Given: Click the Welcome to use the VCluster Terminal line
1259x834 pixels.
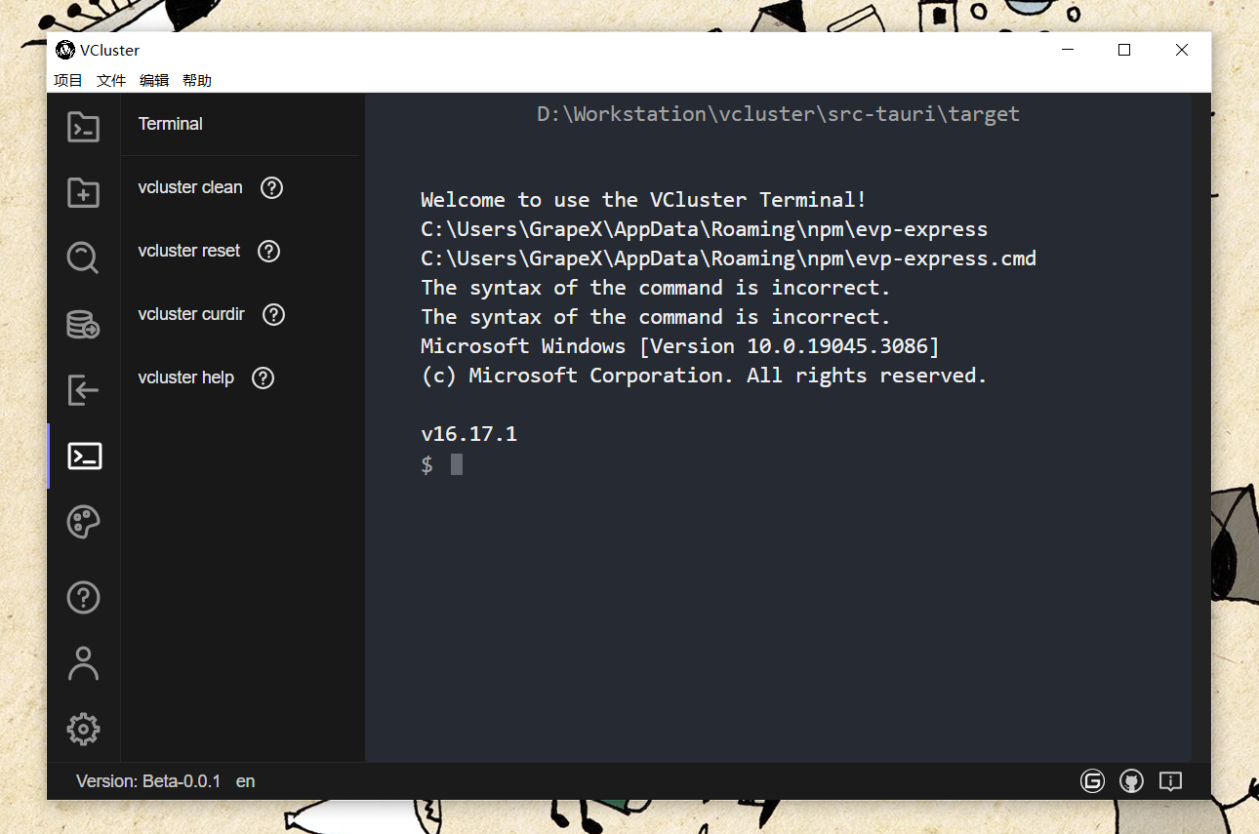Looking at the screenshot, I should tap(644, 200).
